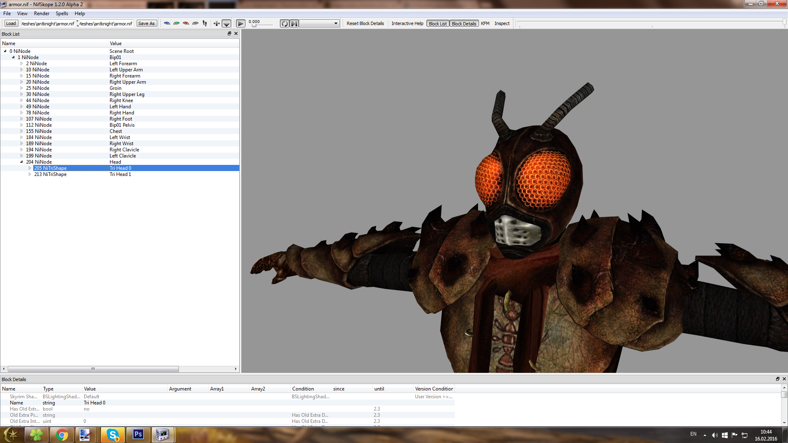Screen dimensions: 788x443
Task: Click the NifSkope taskbar icon
Action: (x=163, y=435)
